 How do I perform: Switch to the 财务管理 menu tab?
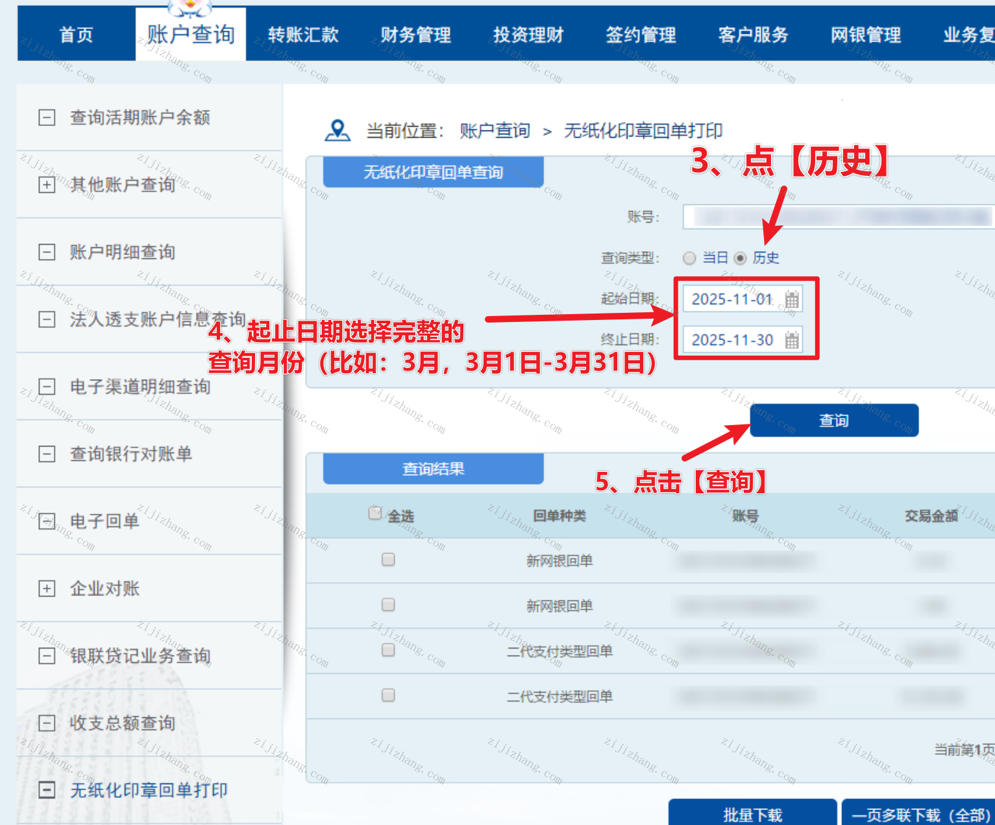415,34
